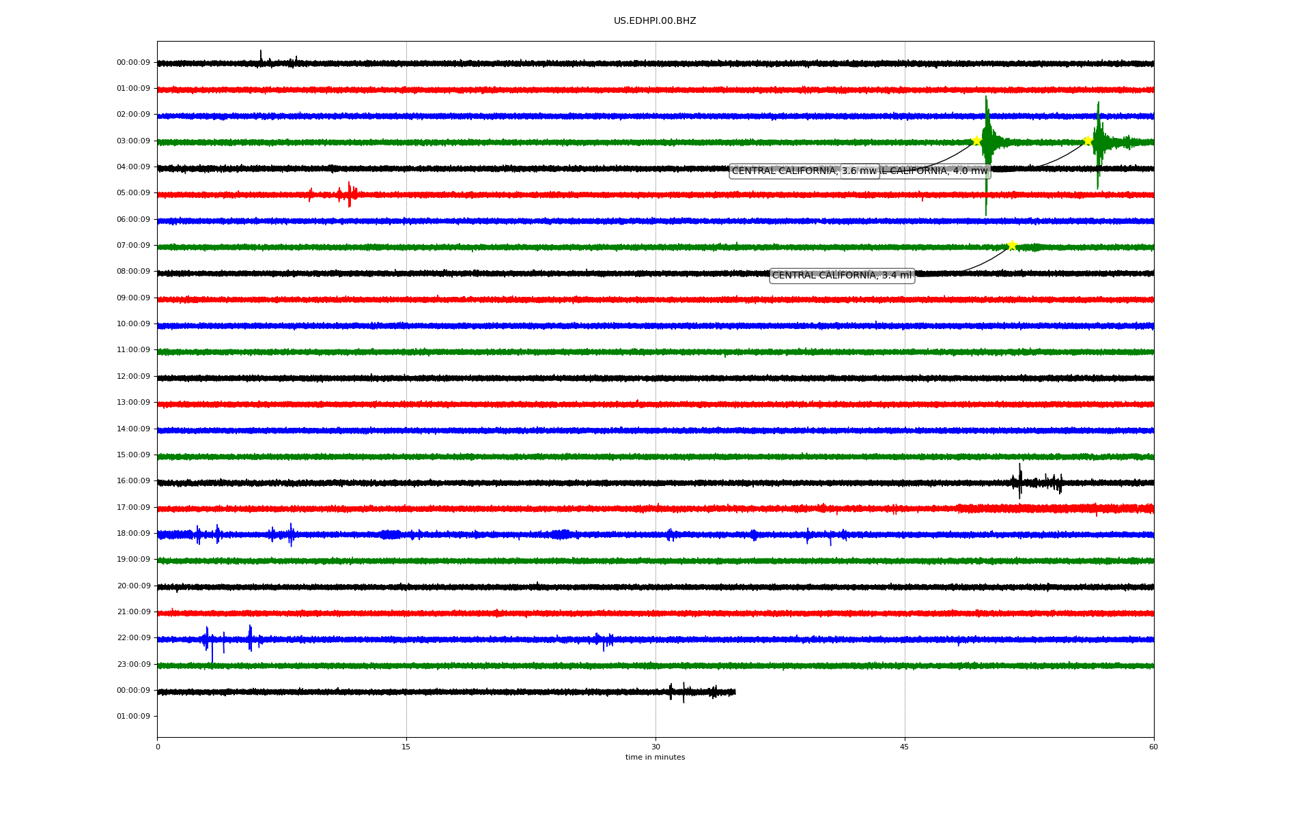
Task: Click the CENTRAL CALIFORNIA, 3.4 ml label
Action: click(x=841, y=276)
